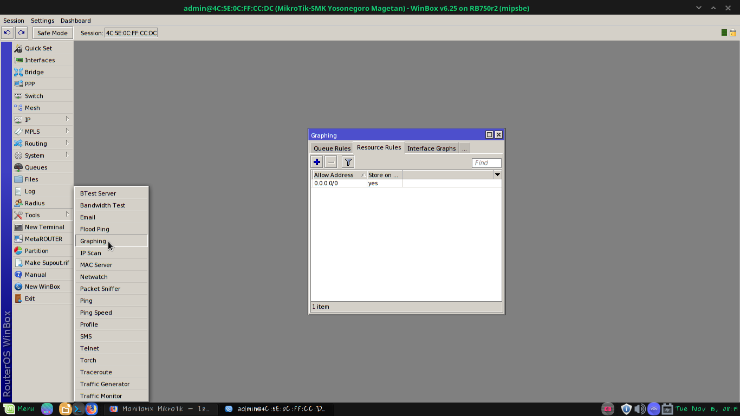Open Telnet from Tools menu
The image size is (740, 416).
(x=111, y=348)
